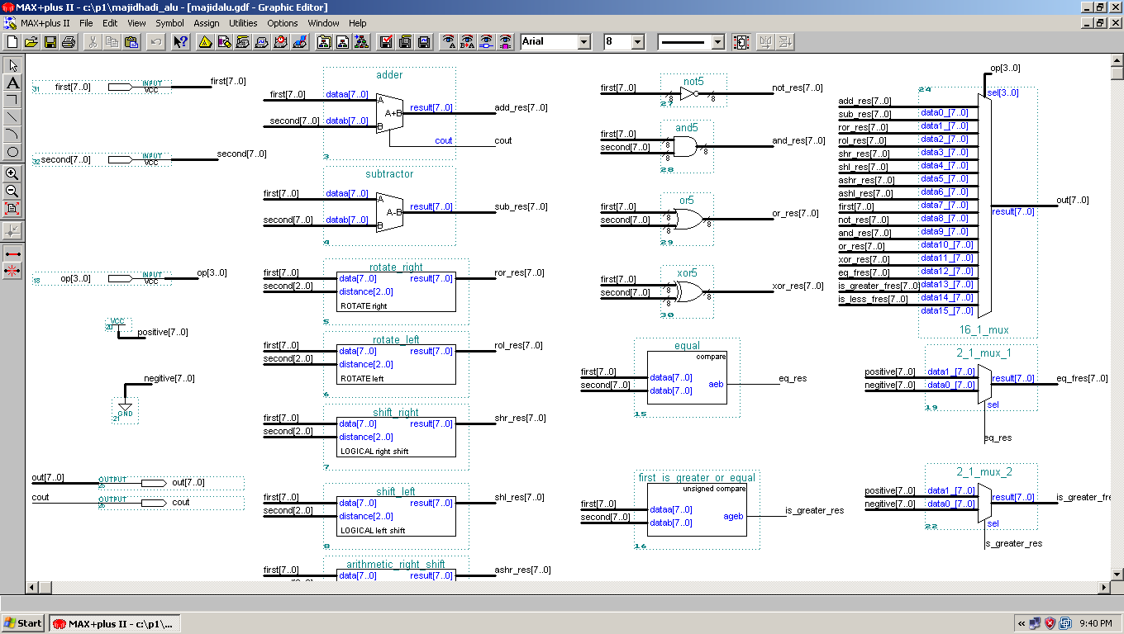Toggle rubberbanding off with starburst line button
1124x634 pixels.
[12, 271]
